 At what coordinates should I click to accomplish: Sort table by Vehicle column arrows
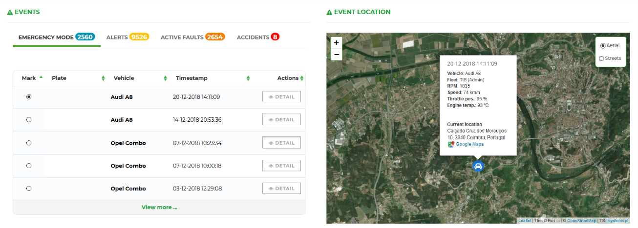(x=165, y=78)
